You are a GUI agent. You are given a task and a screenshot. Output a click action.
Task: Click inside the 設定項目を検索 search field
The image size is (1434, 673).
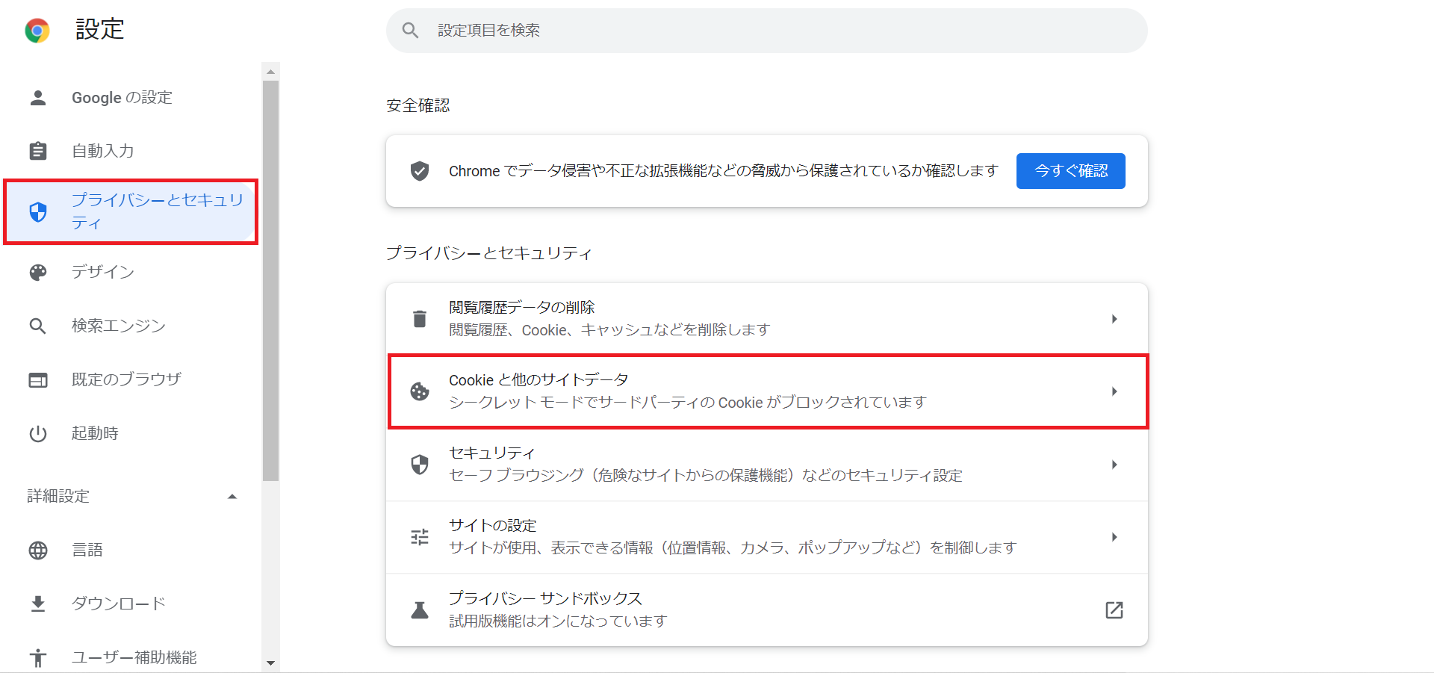point(747,30)
